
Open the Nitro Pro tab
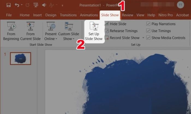[166, 15]
